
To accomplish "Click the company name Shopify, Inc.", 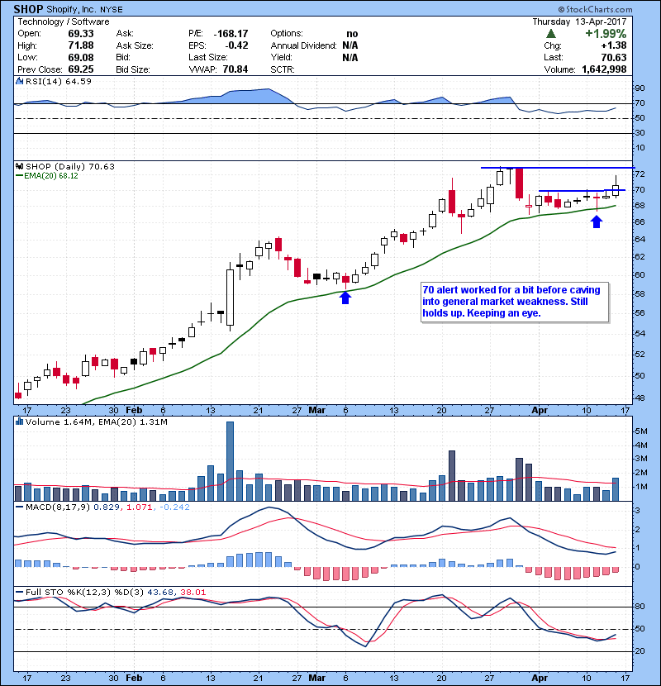I will click(x=72, y=10).
